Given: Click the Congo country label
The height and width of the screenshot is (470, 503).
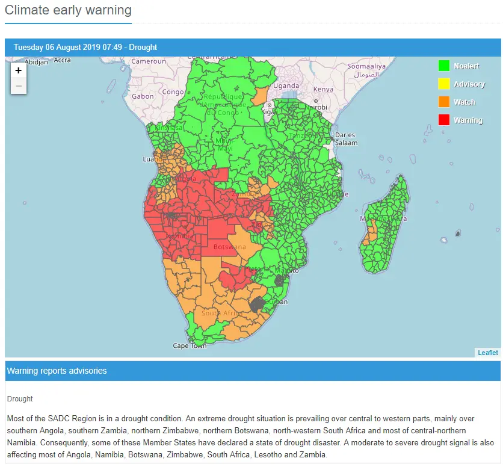Looking at the screenshot, I should 173,92.
